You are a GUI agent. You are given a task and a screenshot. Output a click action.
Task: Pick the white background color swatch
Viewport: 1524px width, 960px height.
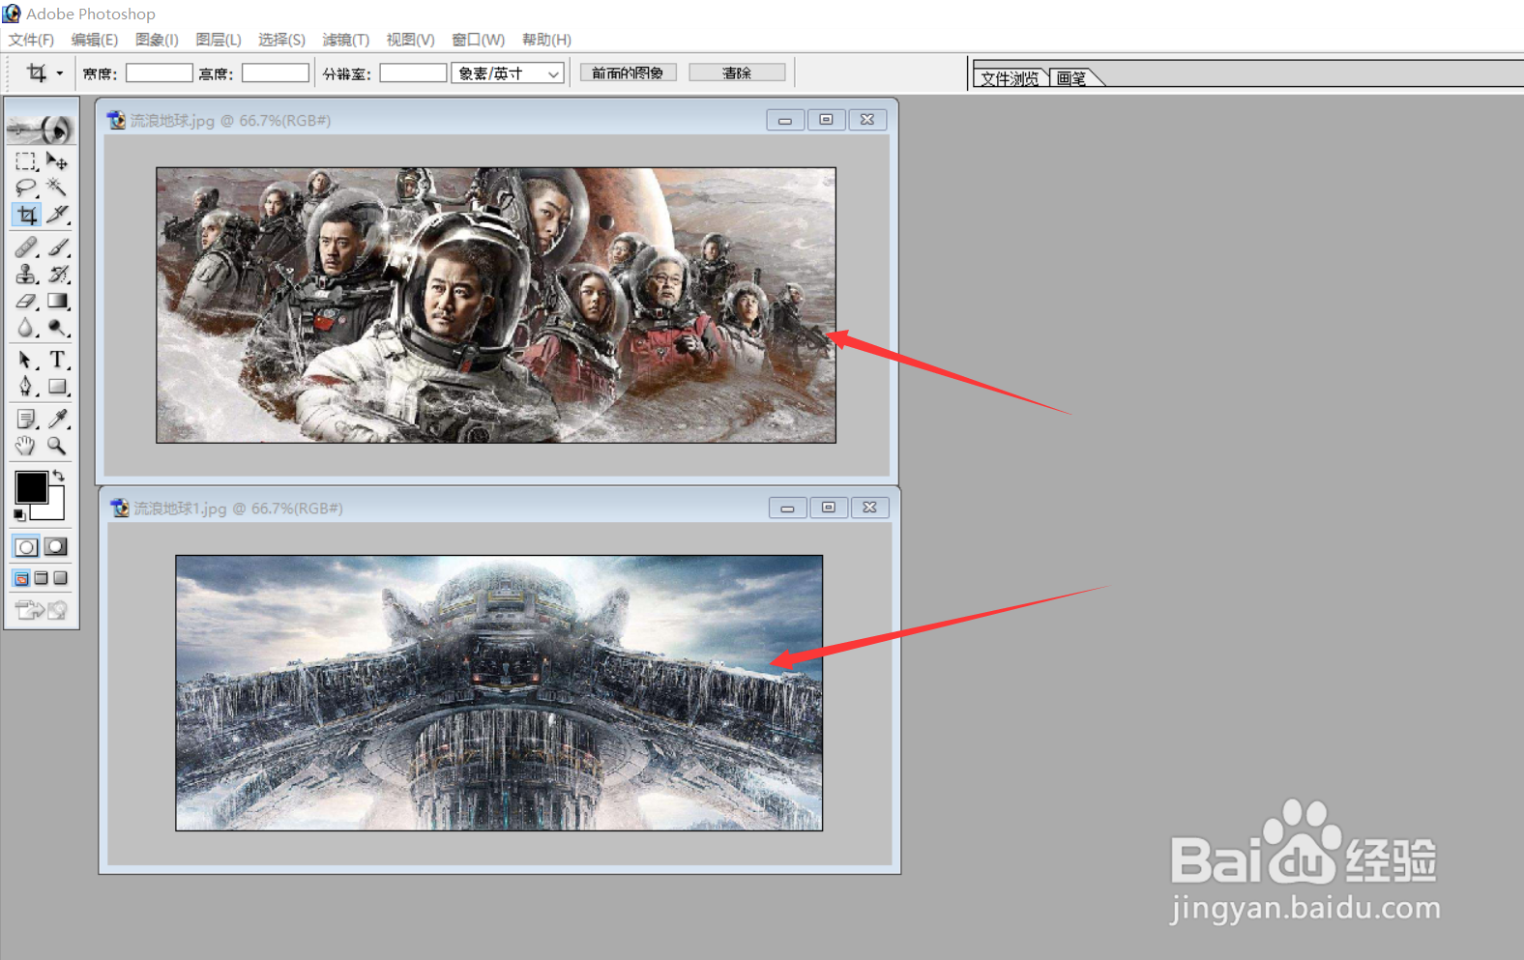[54, 509]
